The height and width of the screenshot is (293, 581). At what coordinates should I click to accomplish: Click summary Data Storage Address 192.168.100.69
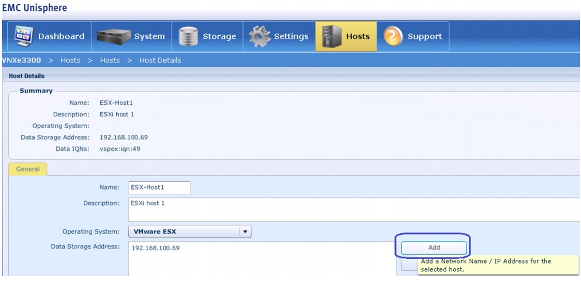pyautogui.click(x=124, y=137)
